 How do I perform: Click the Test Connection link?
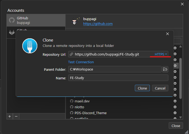point(81,62)
